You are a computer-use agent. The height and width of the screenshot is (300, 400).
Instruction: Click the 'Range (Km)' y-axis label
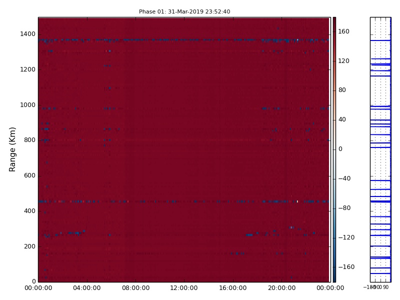pyautogui.click(x=12, y=149)
